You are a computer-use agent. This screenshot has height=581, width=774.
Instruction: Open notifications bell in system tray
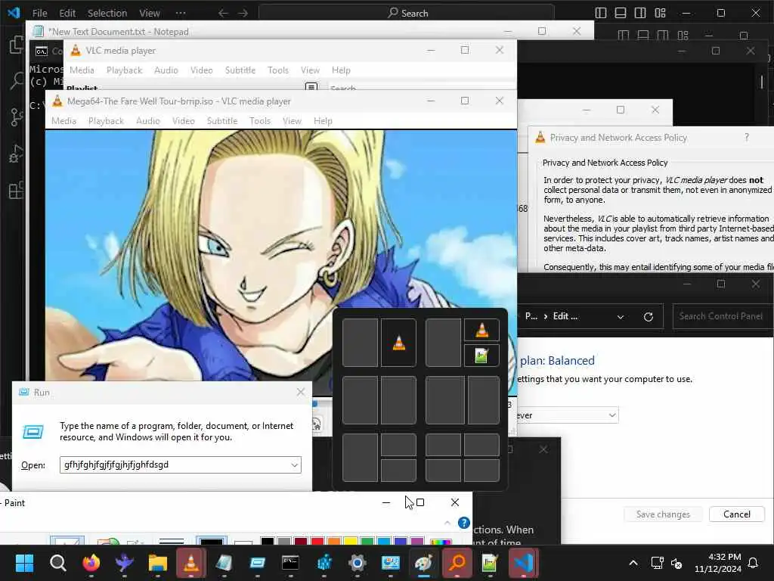click(x=754, y=563)
